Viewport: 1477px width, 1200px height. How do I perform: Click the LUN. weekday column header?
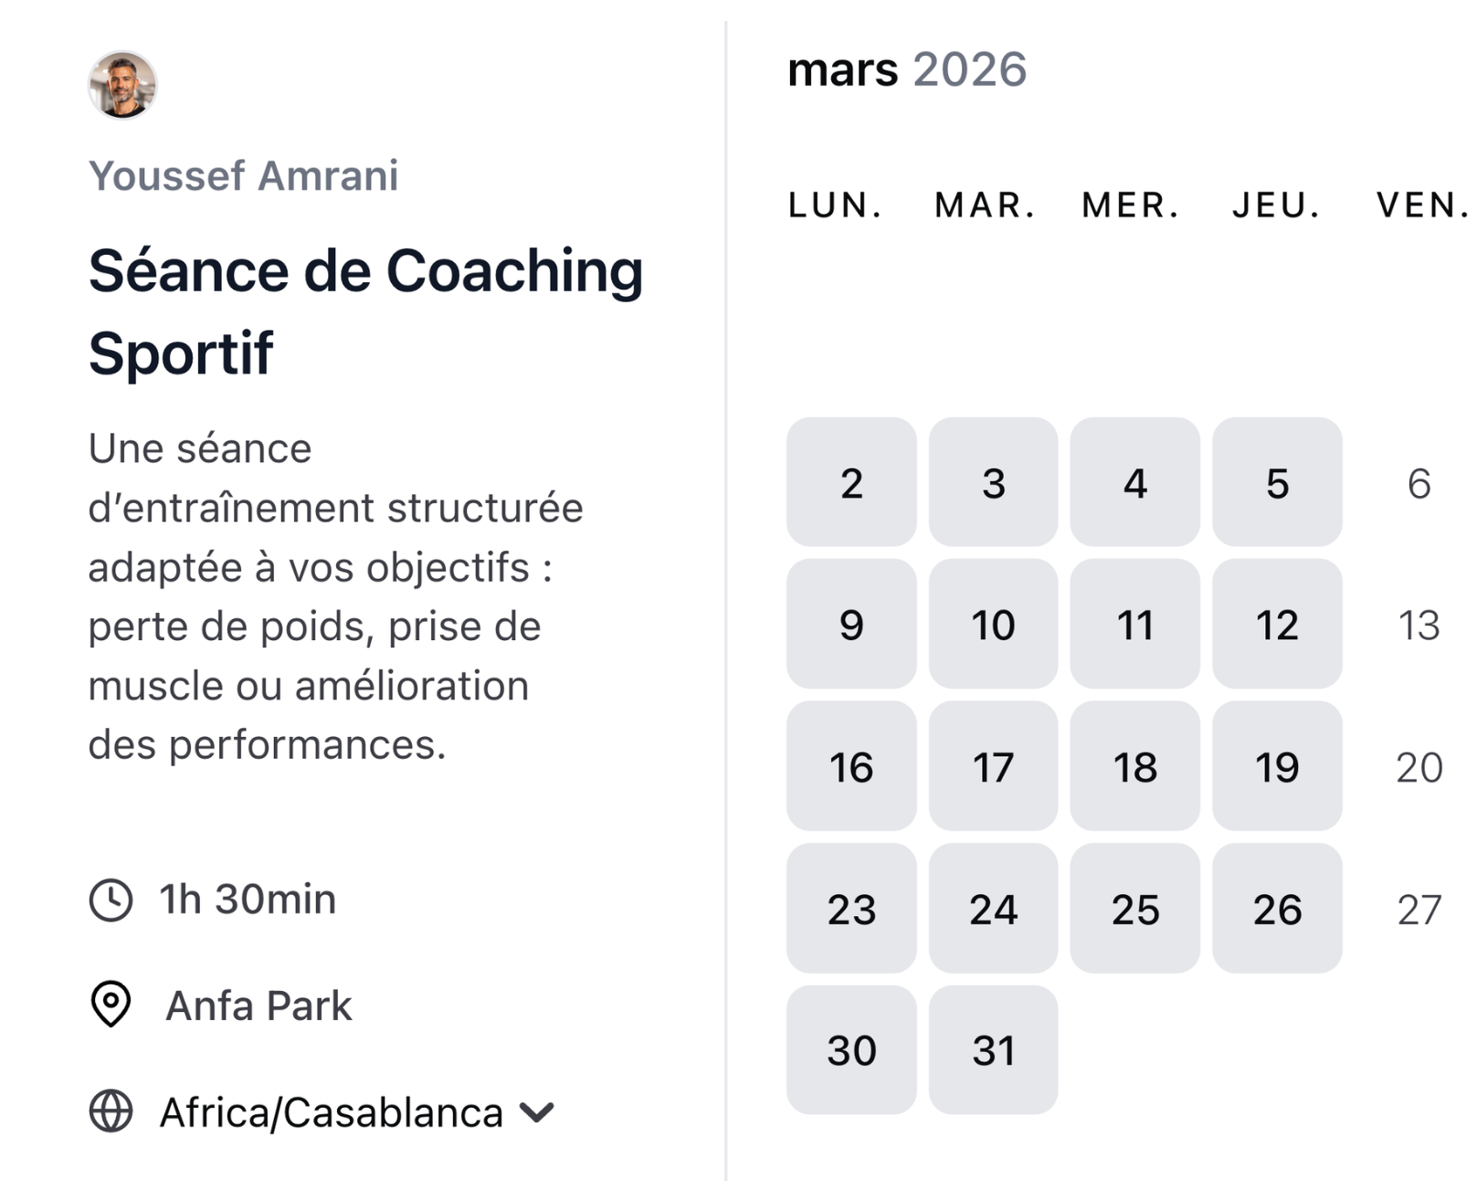coord(837,205)
